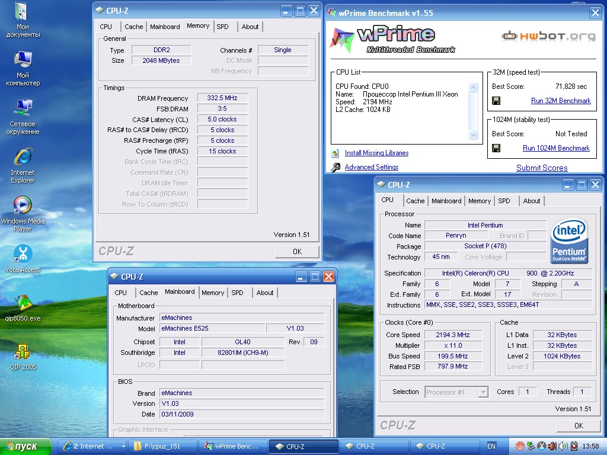The image size is (607, 455).
Task: Click the hwbot.org logo in wPrime
Action: (548, 36)
